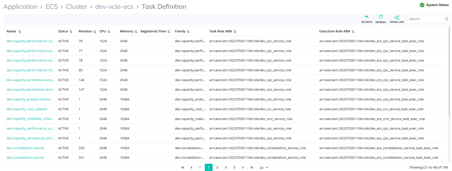Click the Go Back arrow icon
The height and width of the screenshot is (171, 452).
[x=367, y=17]
